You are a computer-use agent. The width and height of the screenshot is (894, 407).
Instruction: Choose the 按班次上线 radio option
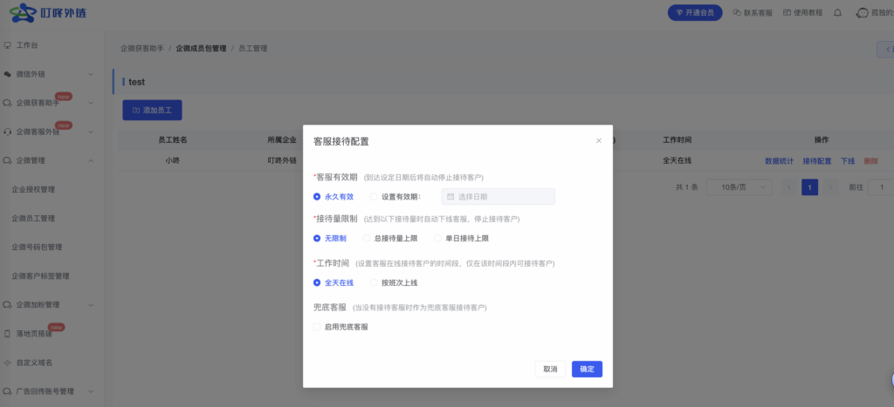[x=375, y=282]
